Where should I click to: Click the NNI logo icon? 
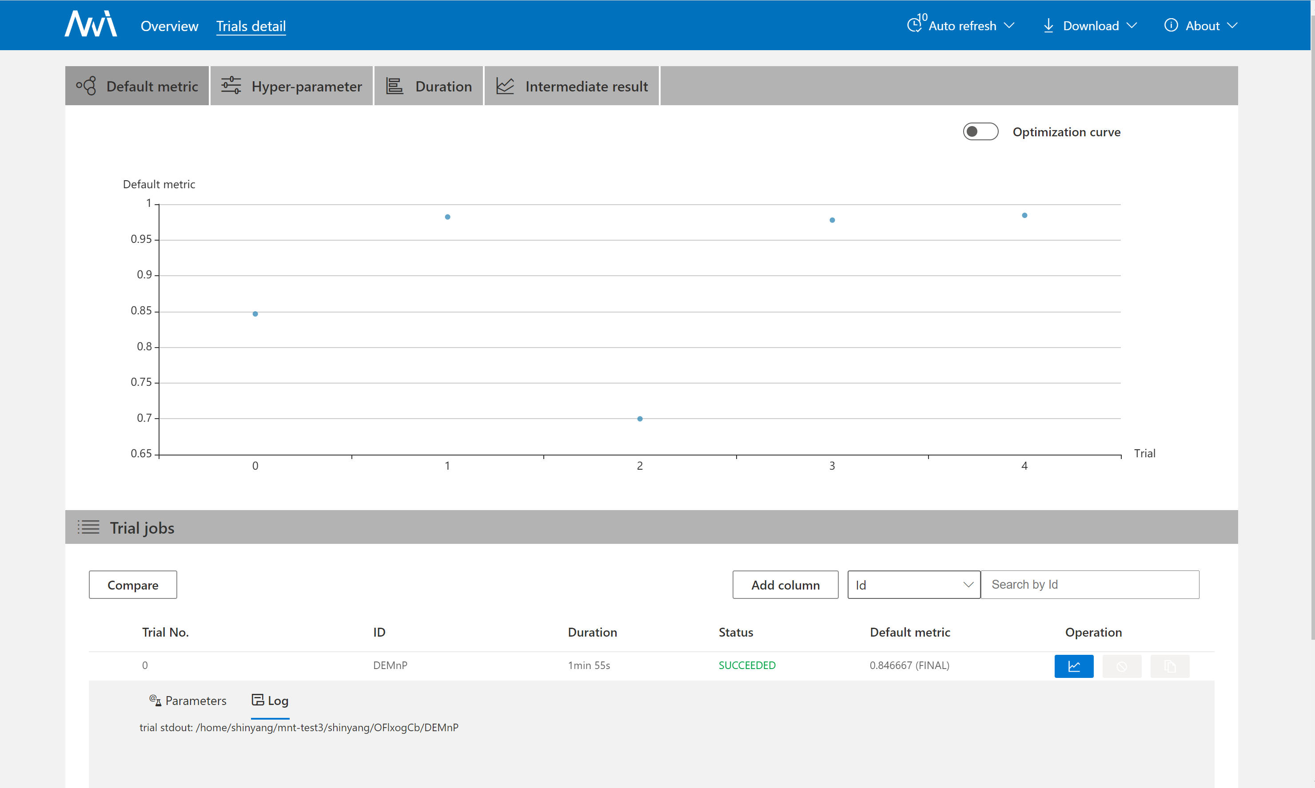coord(91,24)
